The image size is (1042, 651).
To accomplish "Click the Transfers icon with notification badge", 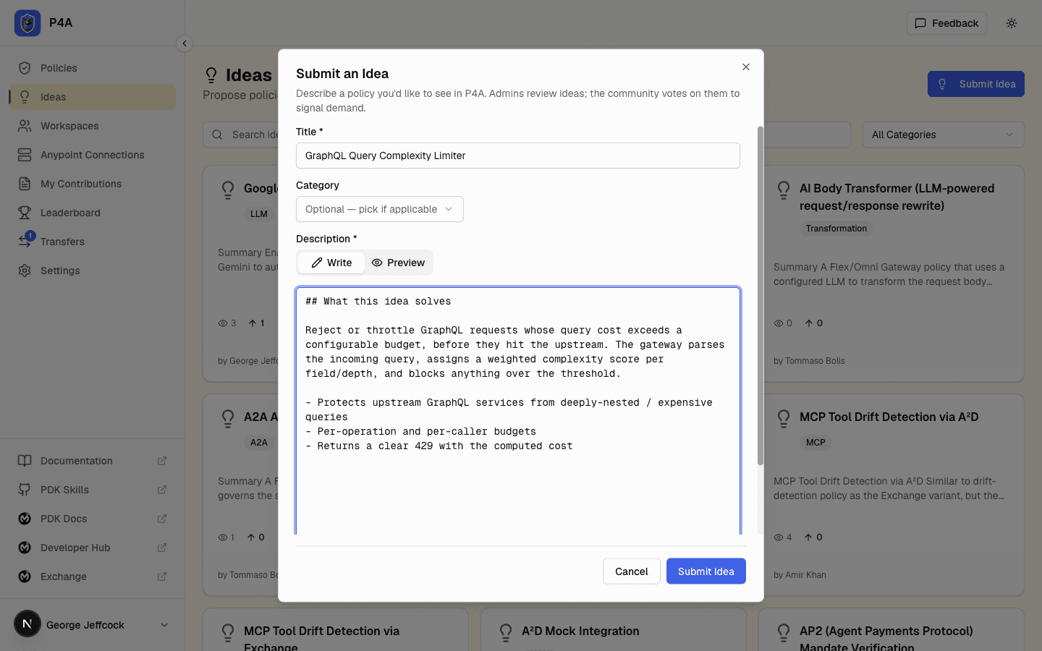I will click(25, 241).
